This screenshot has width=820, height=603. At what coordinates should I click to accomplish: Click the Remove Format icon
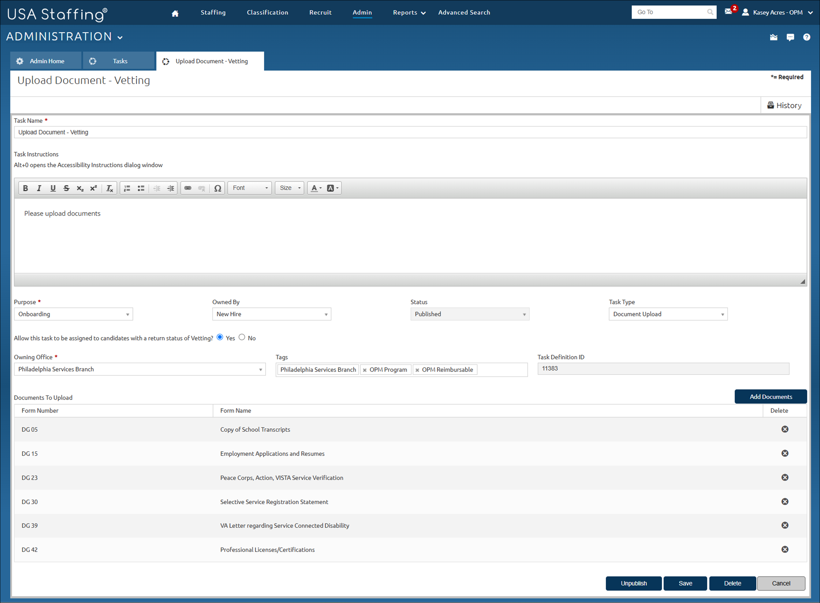point(109,188)
